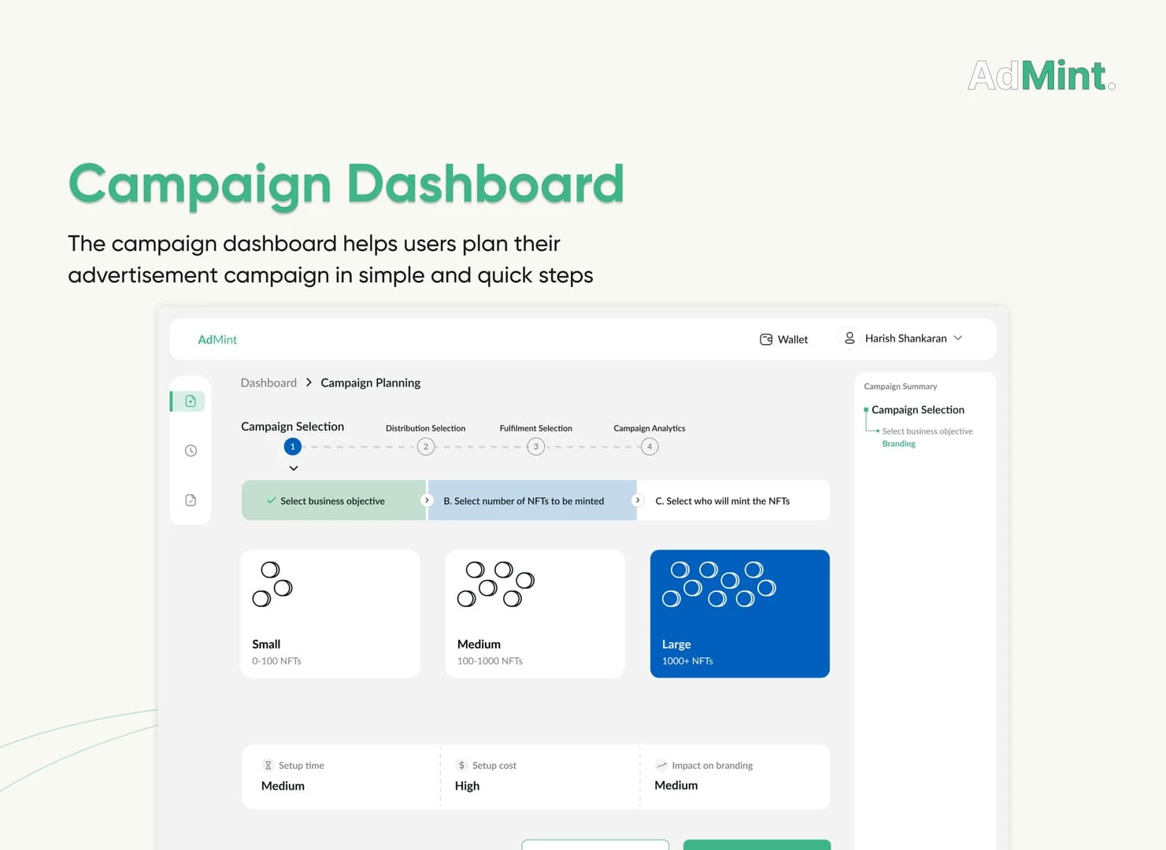This screenshot has width=1166, height=850.
Task: Click the user profile avatar icon
Action: (x=850, y=338)
